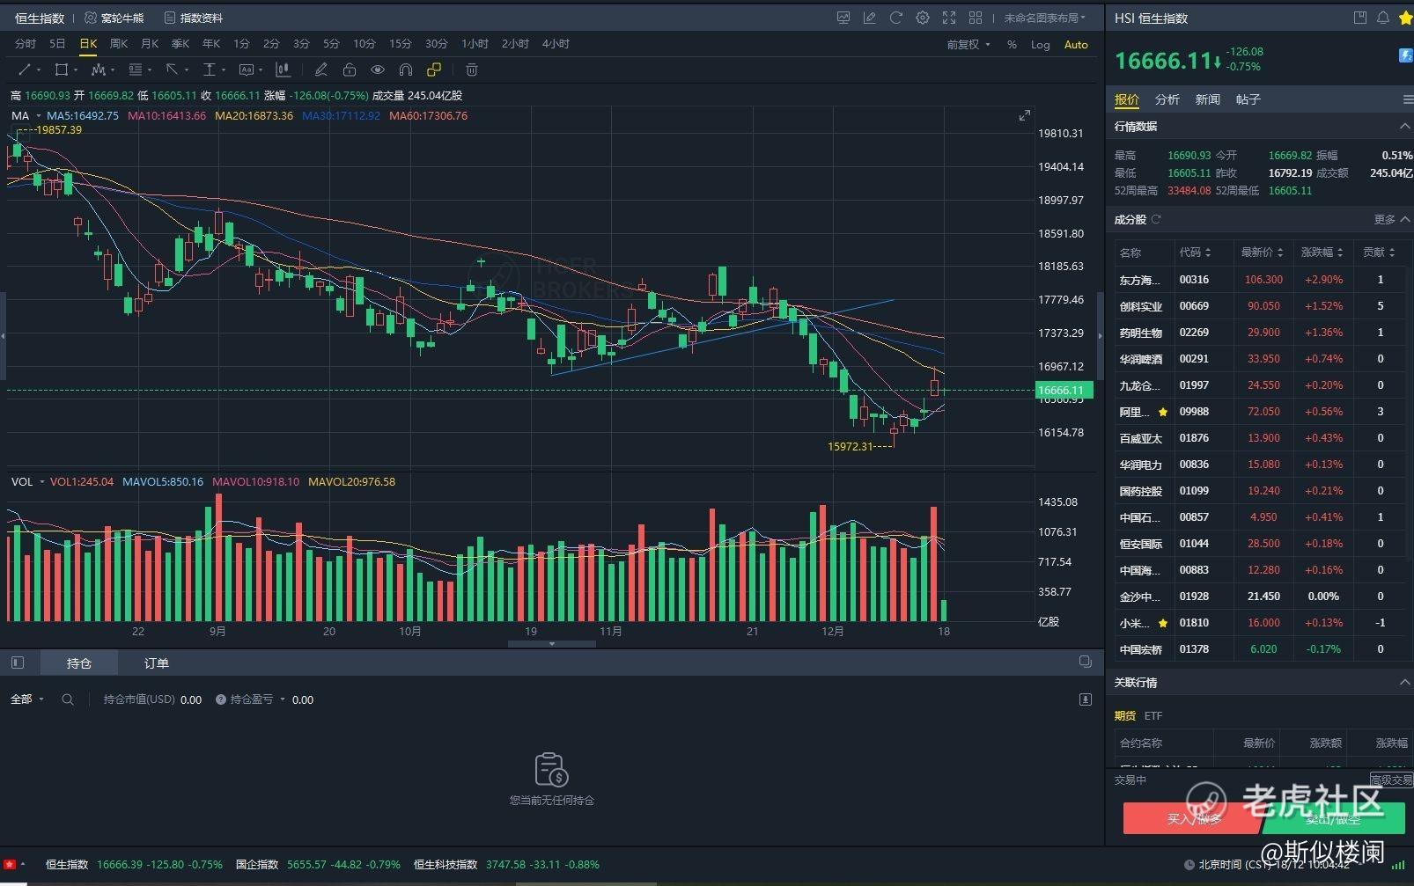
Task: Click the search icon in holdings panel
Action: 68,699
